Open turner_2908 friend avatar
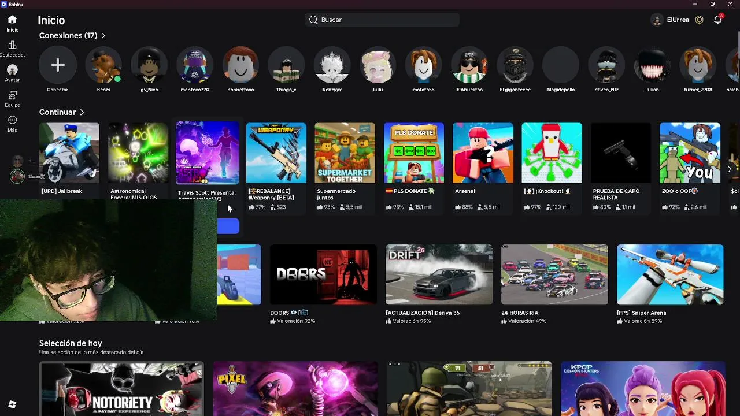 [x=698, y=65]
